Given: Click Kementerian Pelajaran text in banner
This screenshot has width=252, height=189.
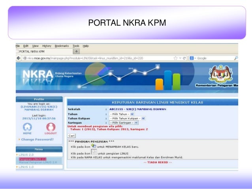Looking at the screenshot, I should [217, 86].
